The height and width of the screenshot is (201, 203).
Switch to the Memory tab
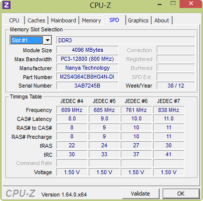coord(91,20)
